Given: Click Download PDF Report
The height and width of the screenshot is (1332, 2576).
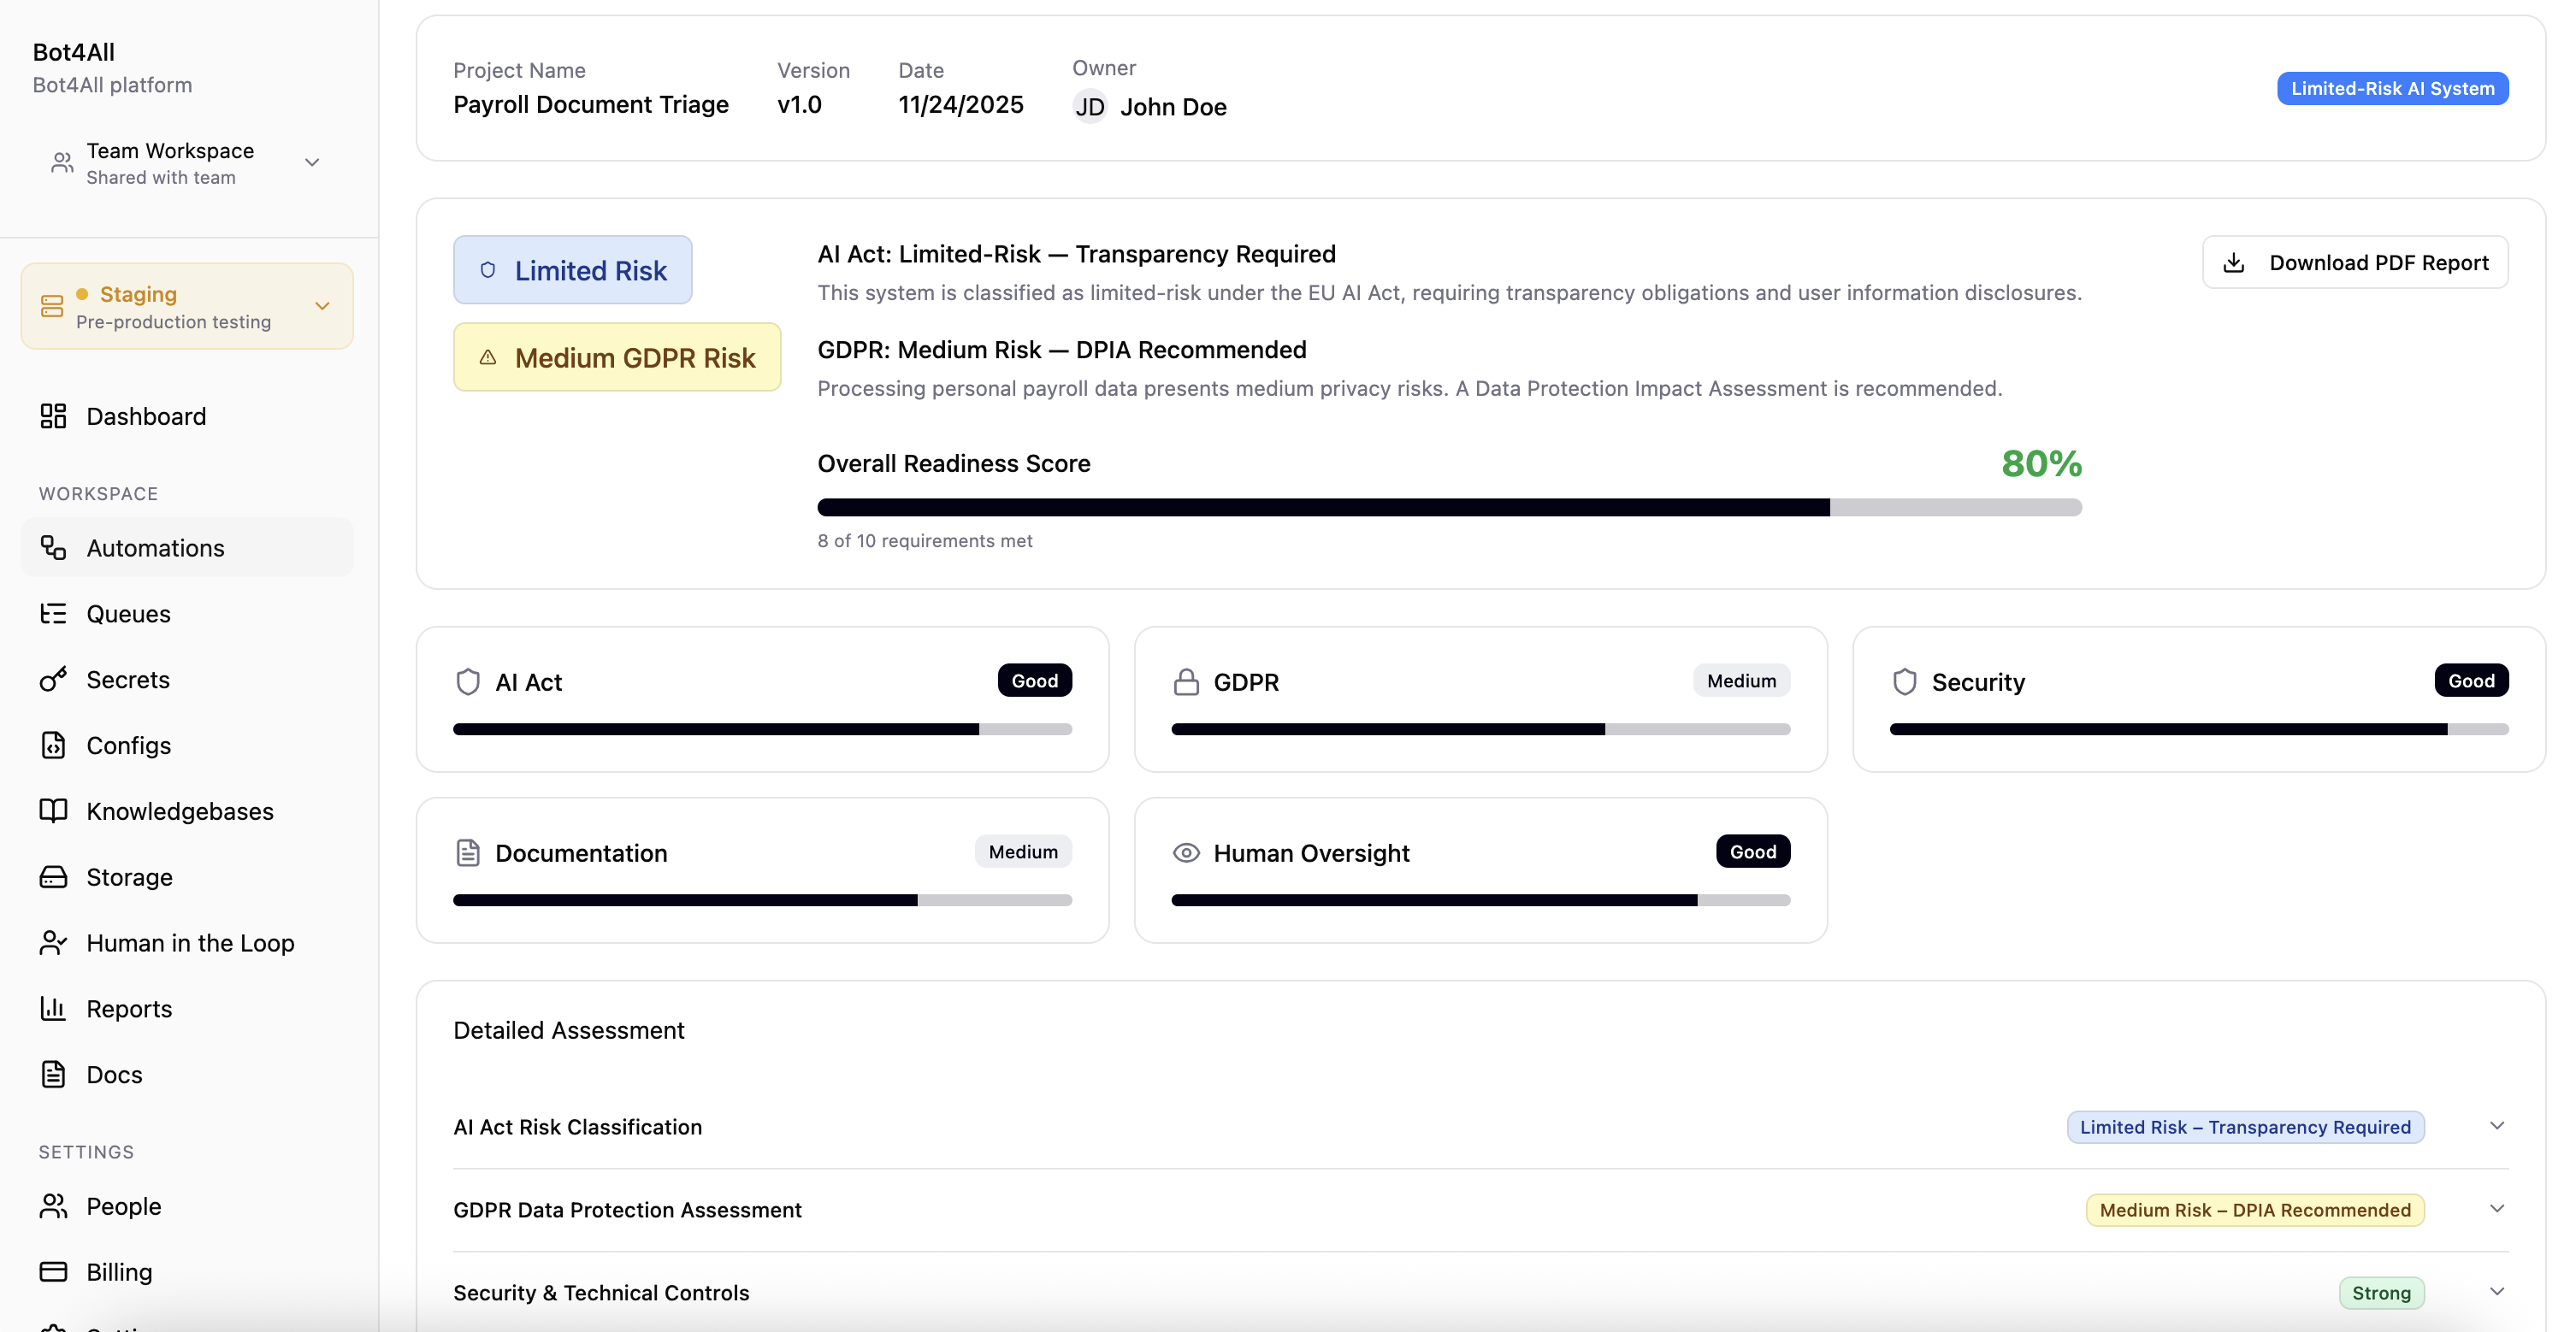Looking at the screenshot, I should 2356,262.
